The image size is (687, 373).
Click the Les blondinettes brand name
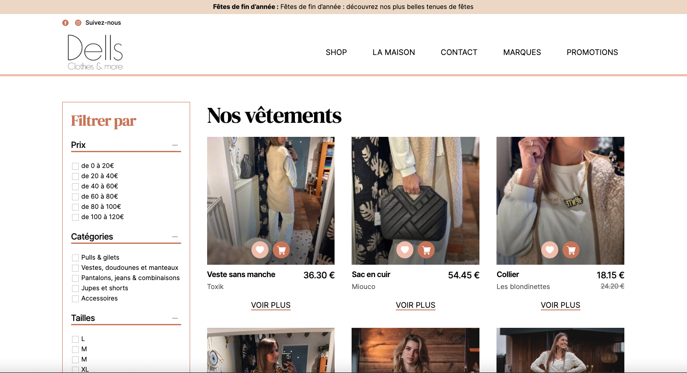(x=523, y=287)
